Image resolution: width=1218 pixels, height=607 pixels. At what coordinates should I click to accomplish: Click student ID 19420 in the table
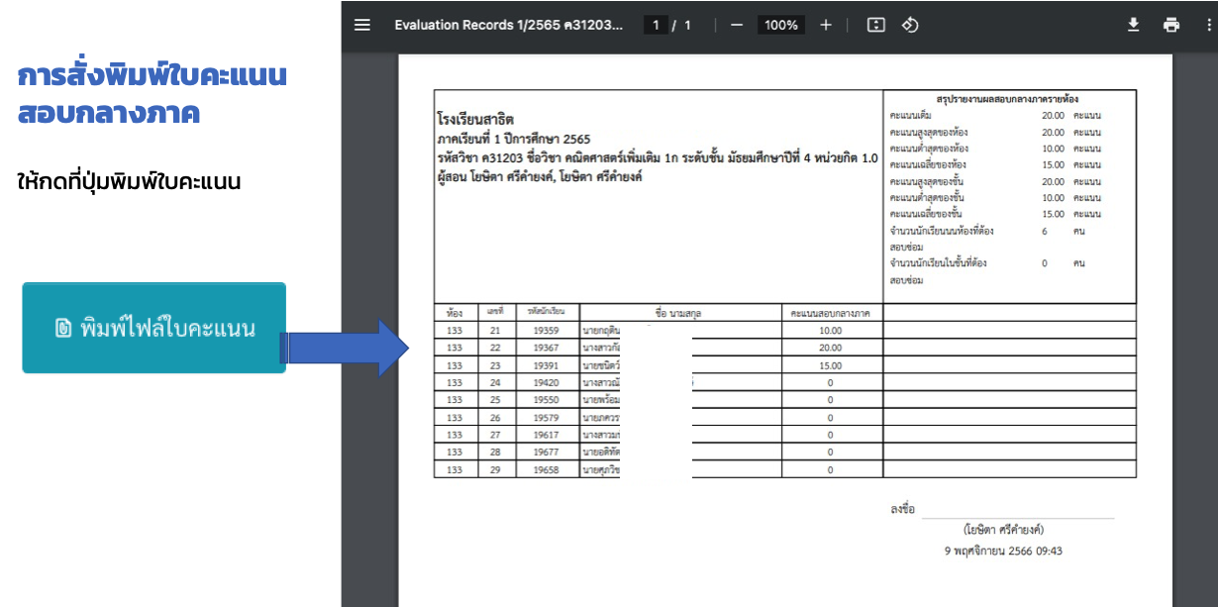(547, 382)
